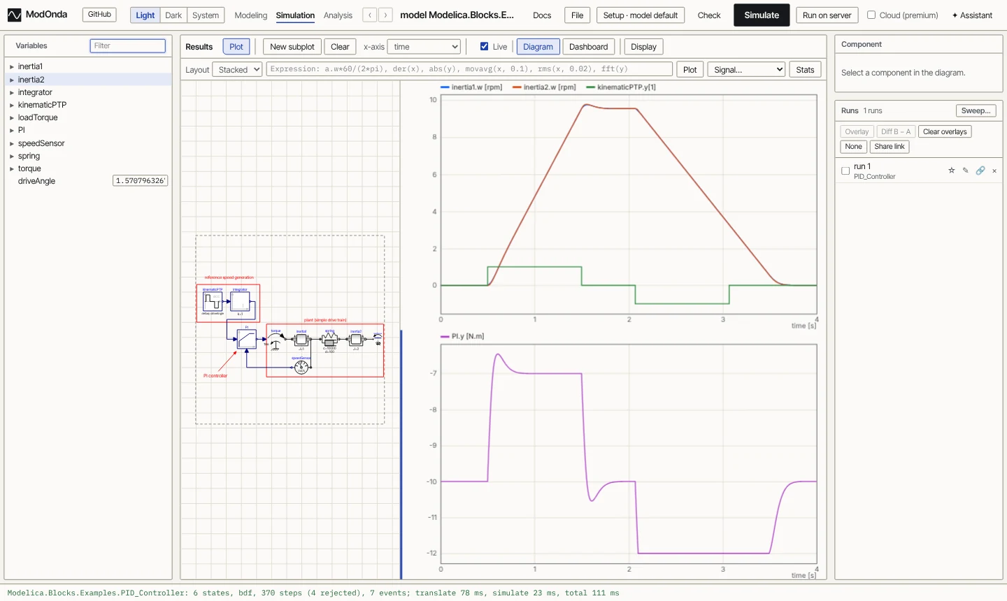
Task: Switch to Dark theme
Action: [173, 15]
